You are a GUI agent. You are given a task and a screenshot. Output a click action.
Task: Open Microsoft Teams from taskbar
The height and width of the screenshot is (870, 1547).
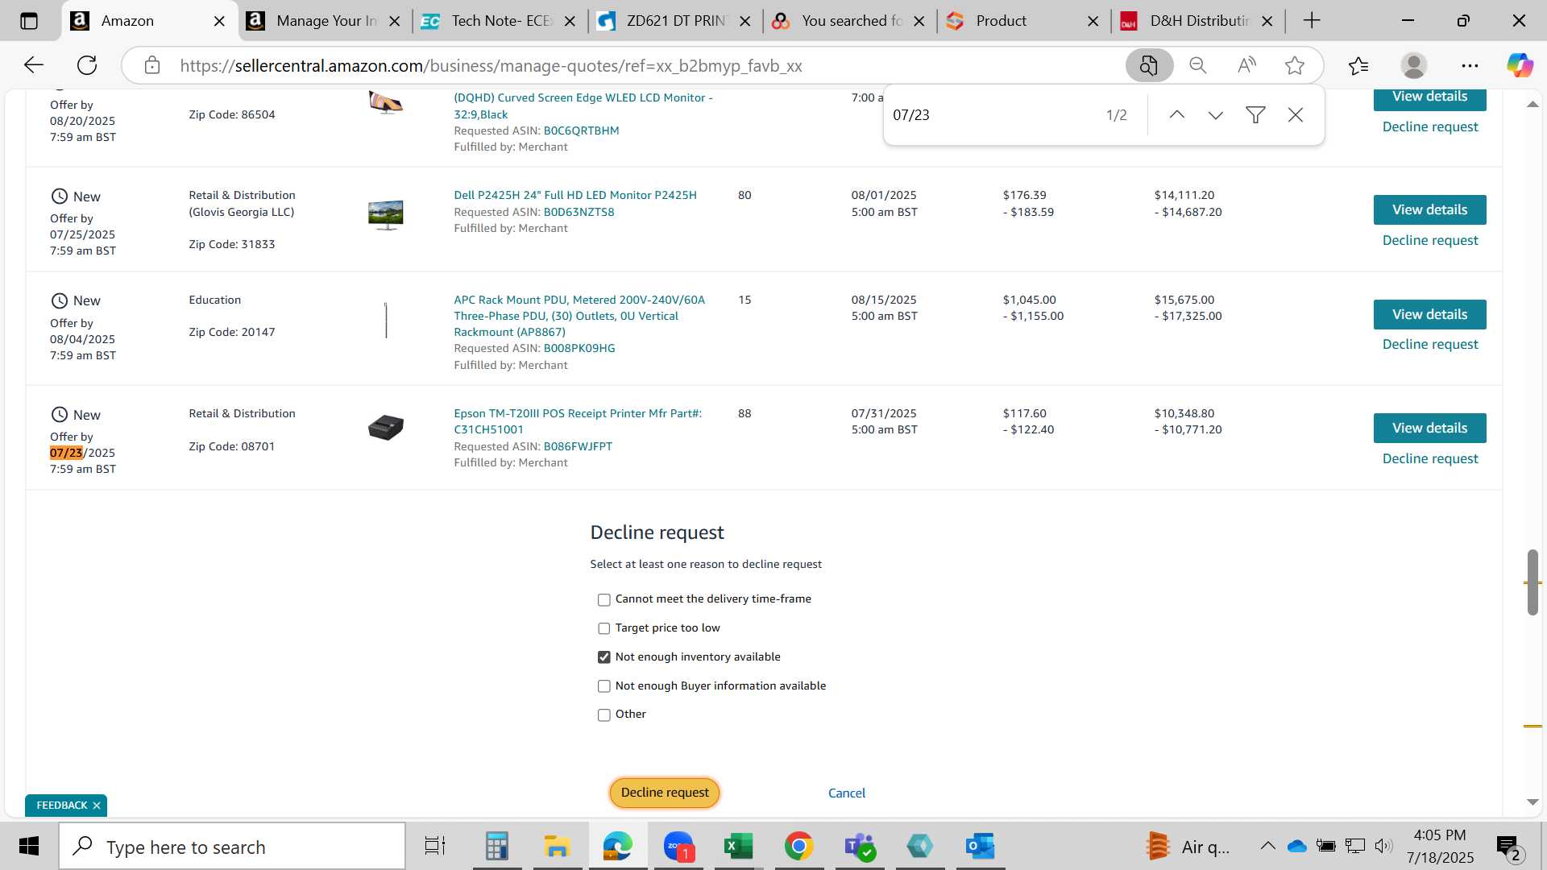point(859,847)
